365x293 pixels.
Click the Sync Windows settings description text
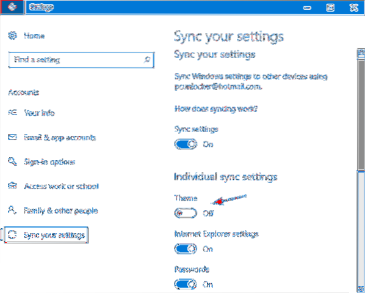pos(251,81)
